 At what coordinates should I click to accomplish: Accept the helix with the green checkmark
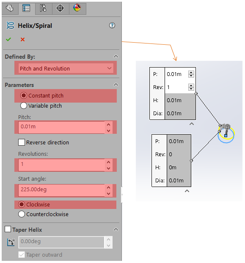point(8,39)
